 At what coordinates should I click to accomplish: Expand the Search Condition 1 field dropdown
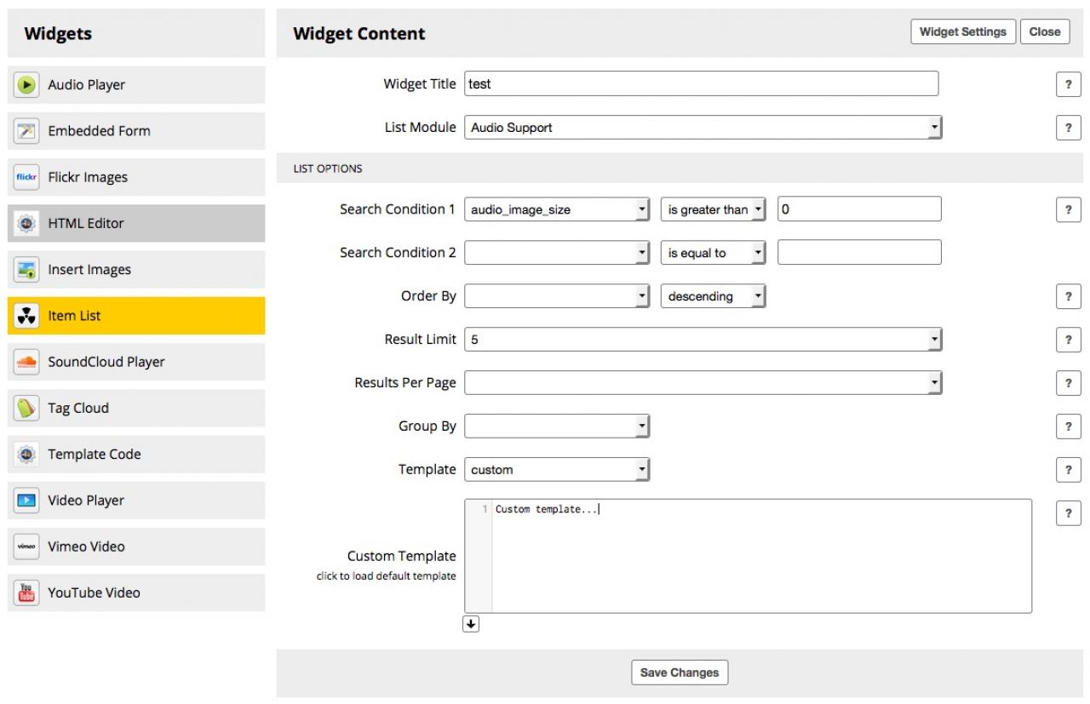(x=557, y=209)
